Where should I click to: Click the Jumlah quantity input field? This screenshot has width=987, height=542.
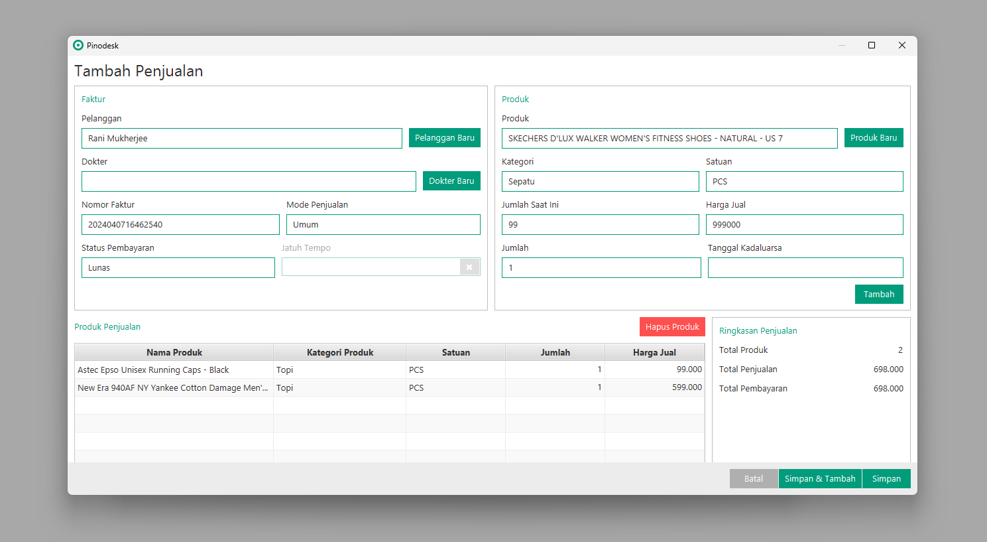[601, 268]
